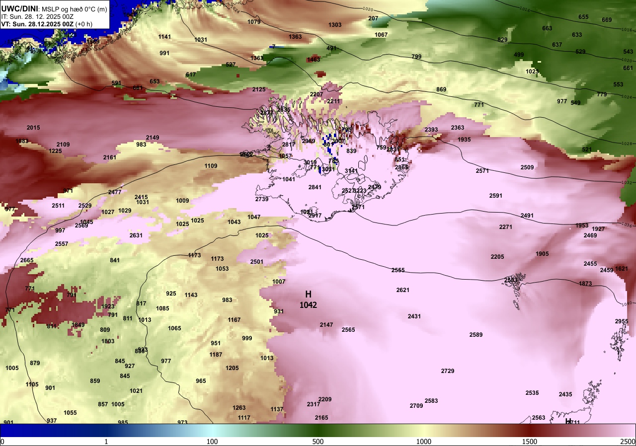Viewport: 636px width, 446px height.
Task: Click the map value 2205
Action: coord(497,257)
